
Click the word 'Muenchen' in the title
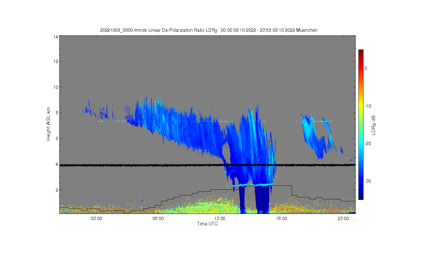[307, 30]
